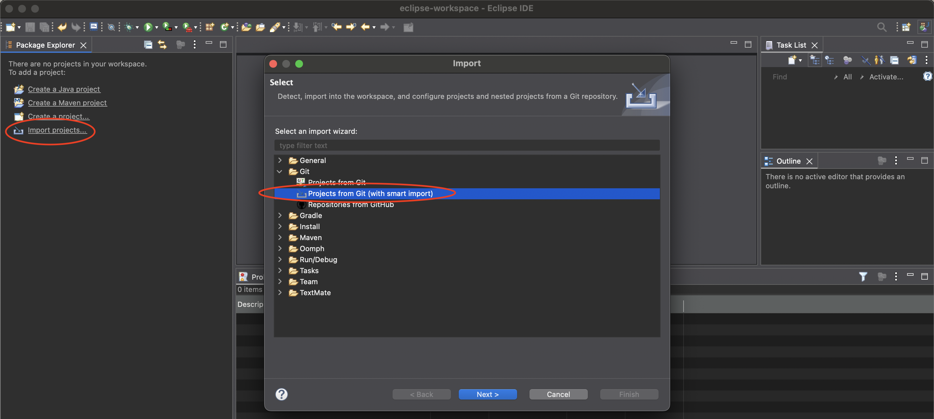
Task: Click Synchronize Changed in Task List
Action: pyautogui.click(x=912, y=60)
